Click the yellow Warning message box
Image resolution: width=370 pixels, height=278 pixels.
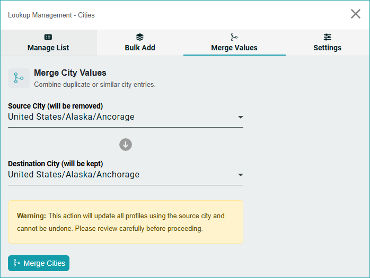click(x=126, y=222)
